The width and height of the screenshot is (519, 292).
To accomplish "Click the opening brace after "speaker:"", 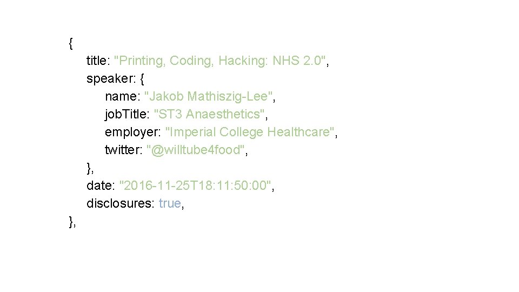I will tap(142, 78).
